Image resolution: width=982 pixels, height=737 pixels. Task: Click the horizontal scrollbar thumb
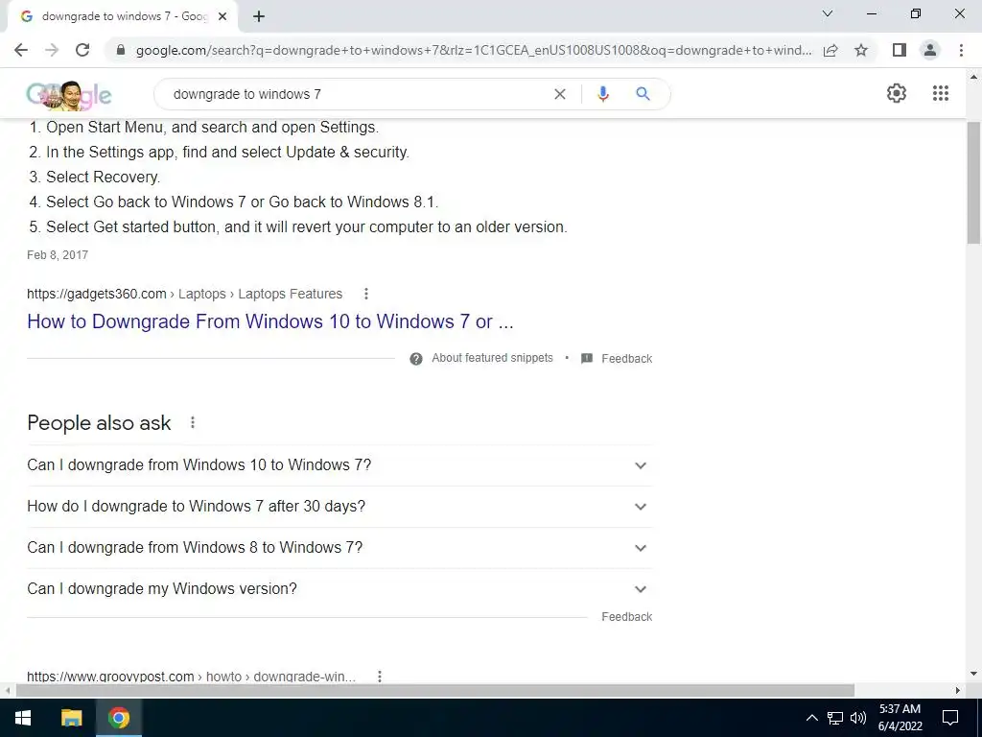pyautogui.click(x=435, y=690)
